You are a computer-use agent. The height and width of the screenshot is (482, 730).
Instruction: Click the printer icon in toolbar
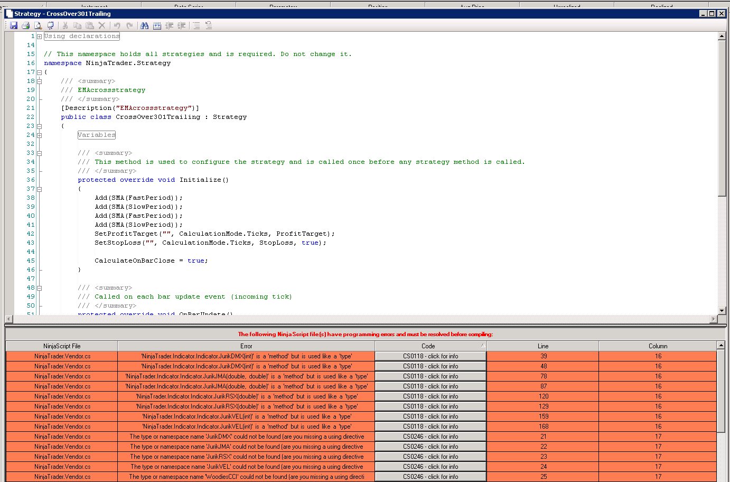pos(25,25)
